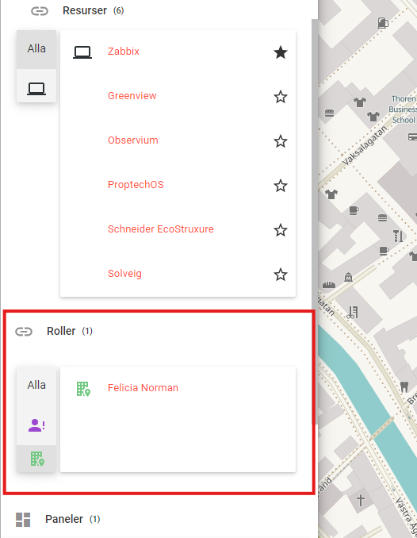Star the Schneider EcoStruxure resource

[x=280, y=230]
